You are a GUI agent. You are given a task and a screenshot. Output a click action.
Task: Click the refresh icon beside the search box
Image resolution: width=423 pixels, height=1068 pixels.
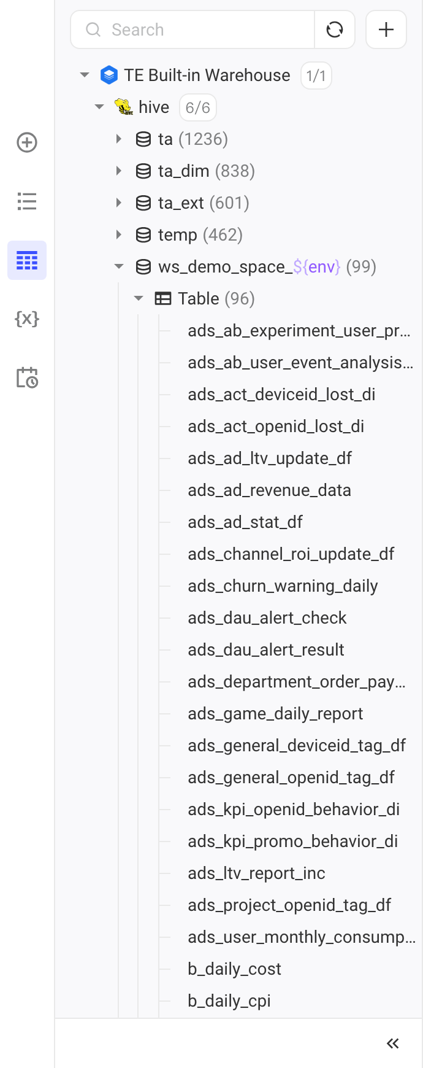tap(335, 29)
